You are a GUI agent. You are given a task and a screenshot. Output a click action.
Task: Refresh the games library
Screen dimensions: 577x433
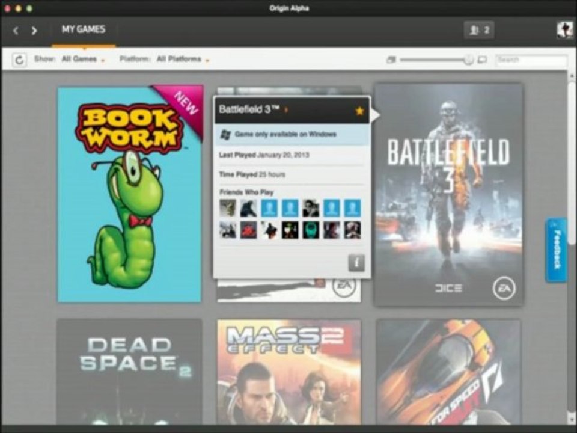[19, 60]
